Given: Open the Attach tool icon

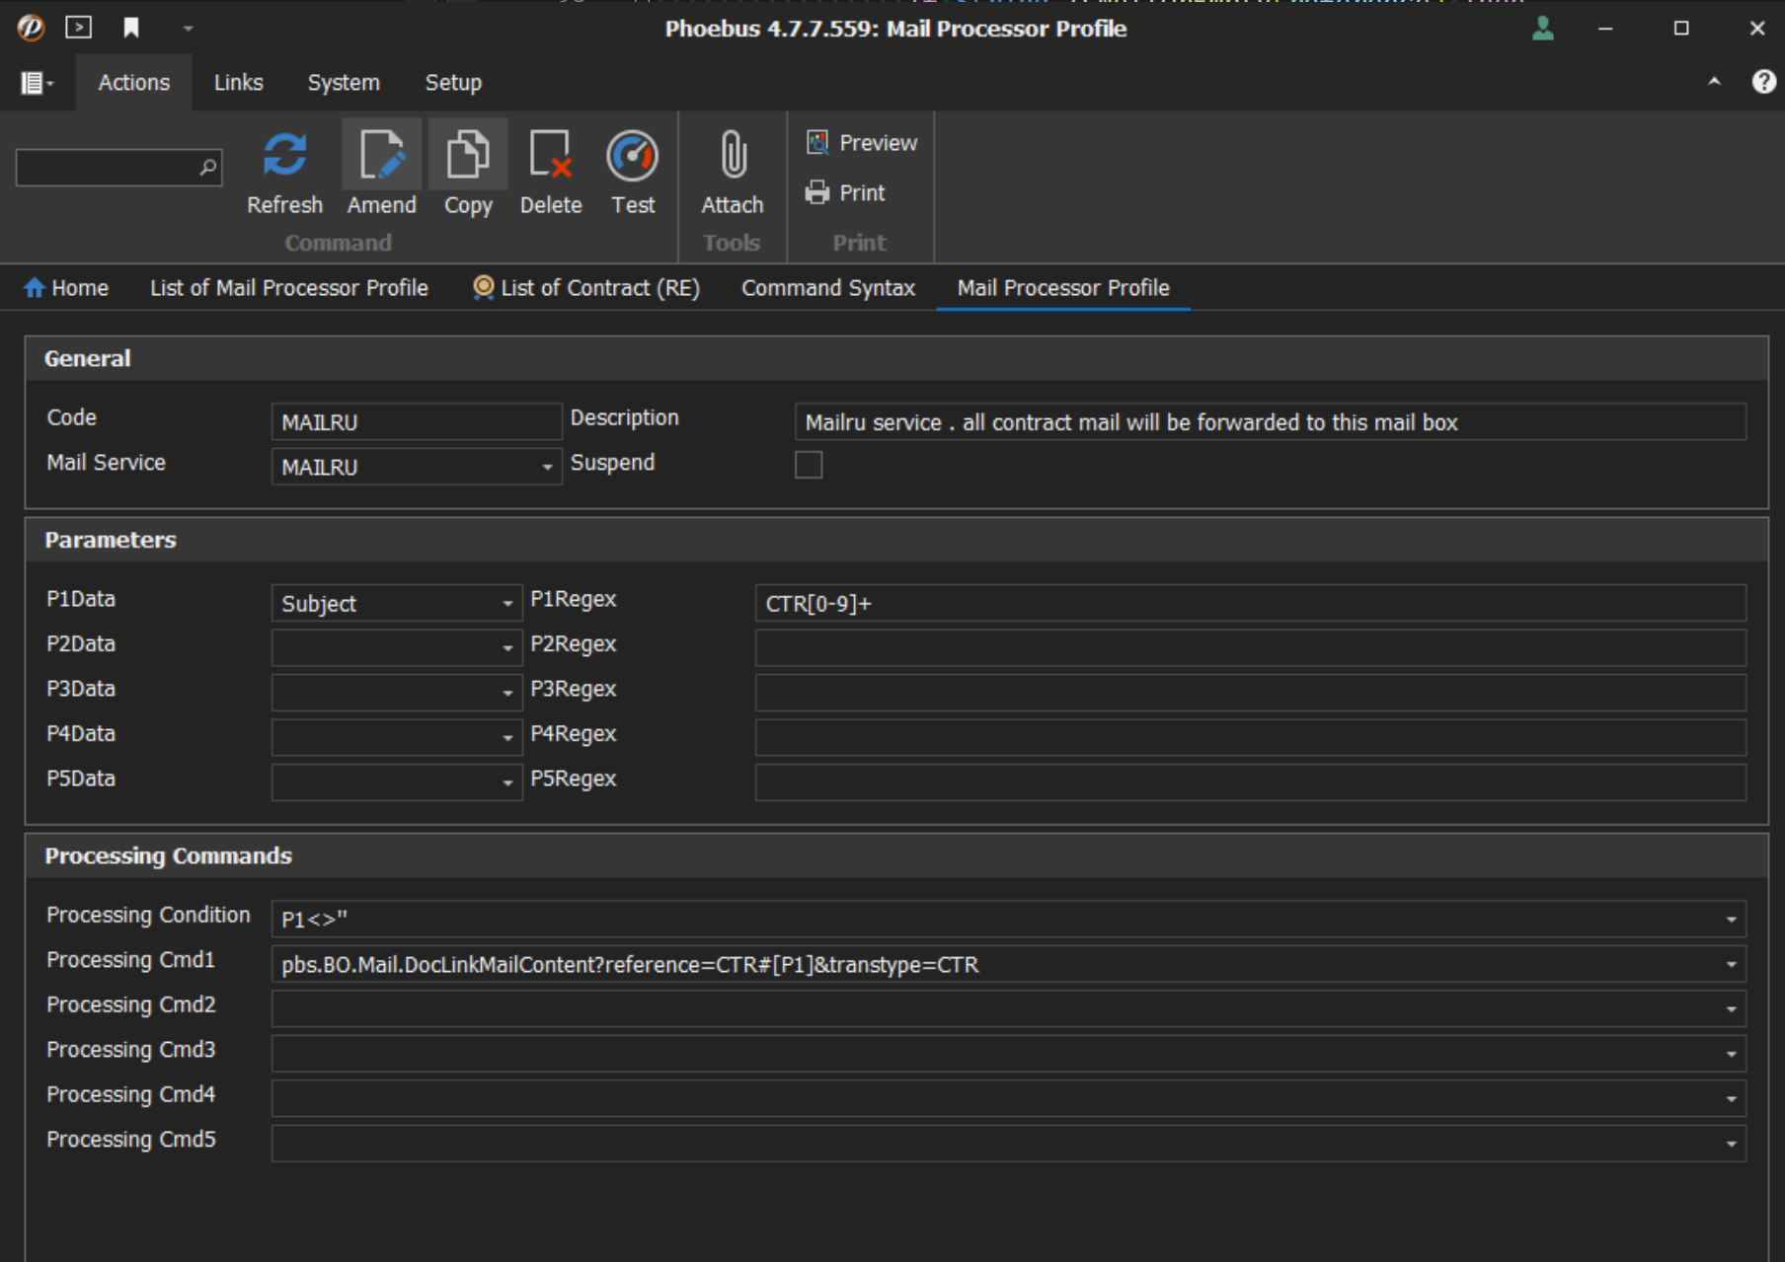Looking at the screenshot, I should [x=732, y=154].
